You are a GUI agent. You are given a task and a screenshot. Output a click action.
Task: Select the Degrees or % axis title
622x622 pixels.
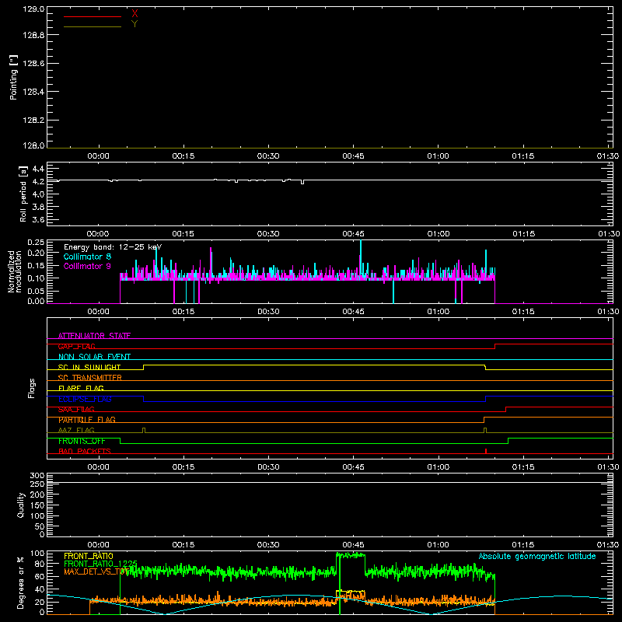click(21, 582)
